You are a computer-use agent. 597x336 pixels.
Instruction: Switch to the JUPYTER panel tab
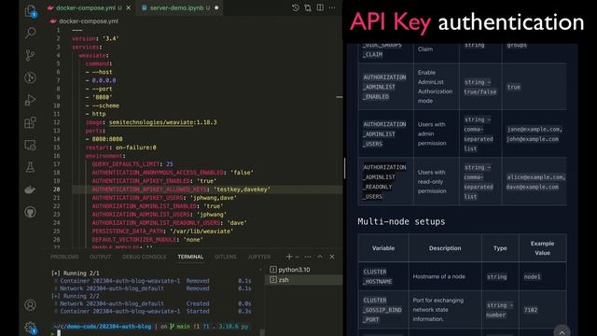pos(259,257)
